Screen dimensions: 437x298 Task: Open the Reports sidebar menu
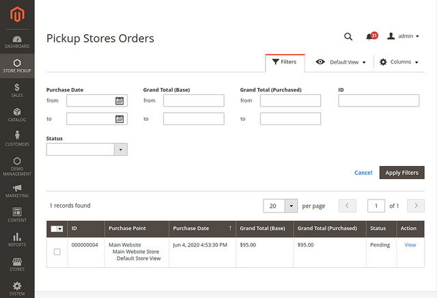tap(17, 240)
